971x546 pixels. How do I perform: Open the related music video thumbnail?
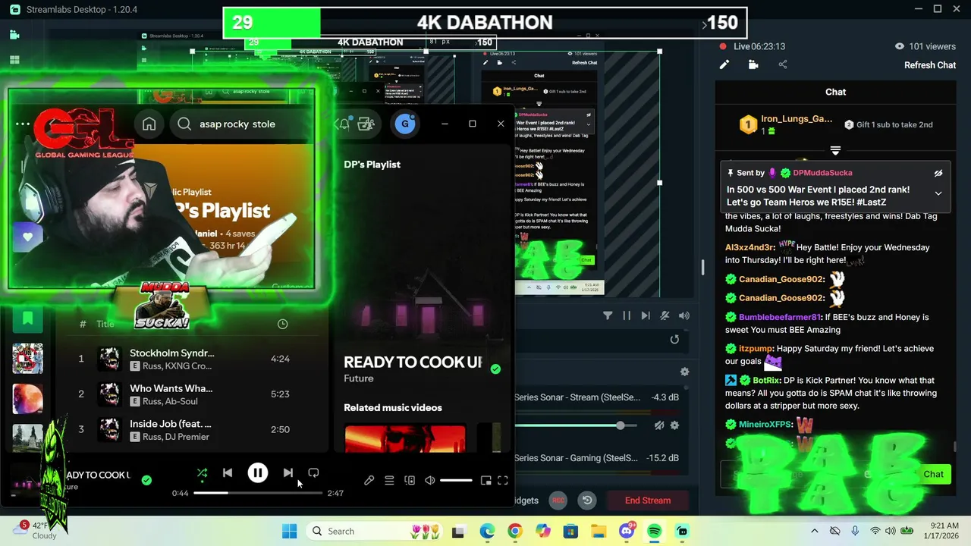(405, 438)
